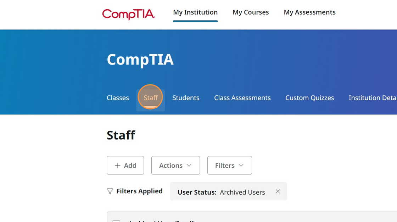
Task: Open My Courses in the top navigation
Action: tap(251, 12)
